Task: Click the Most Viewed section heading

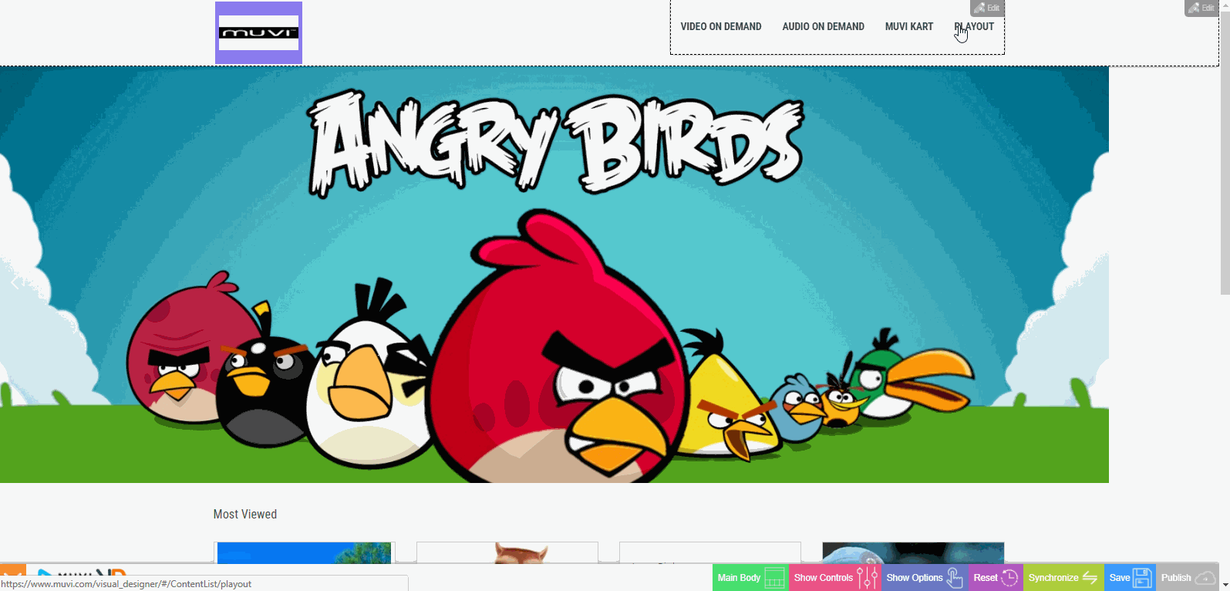Action: [x=244, y=514]
